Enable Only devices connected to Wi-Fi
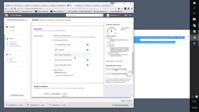The width and height of the screenshot is (199, 112). [54, 76]
